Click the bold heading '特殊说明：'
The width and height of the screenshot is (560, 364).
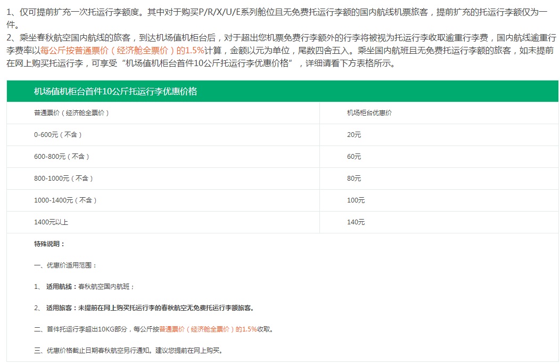50,244
